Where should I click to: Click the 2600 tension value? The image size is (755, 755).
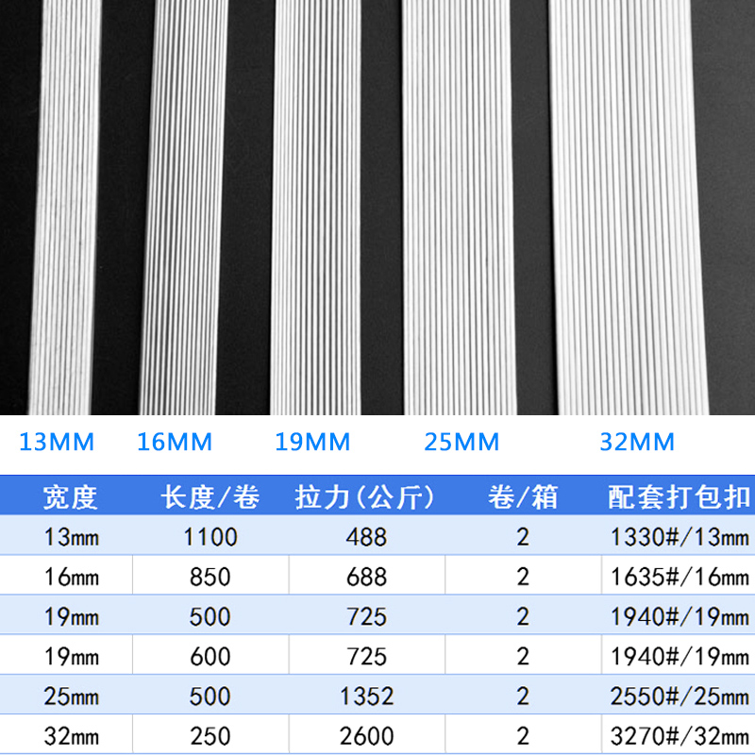coord(366,736)
